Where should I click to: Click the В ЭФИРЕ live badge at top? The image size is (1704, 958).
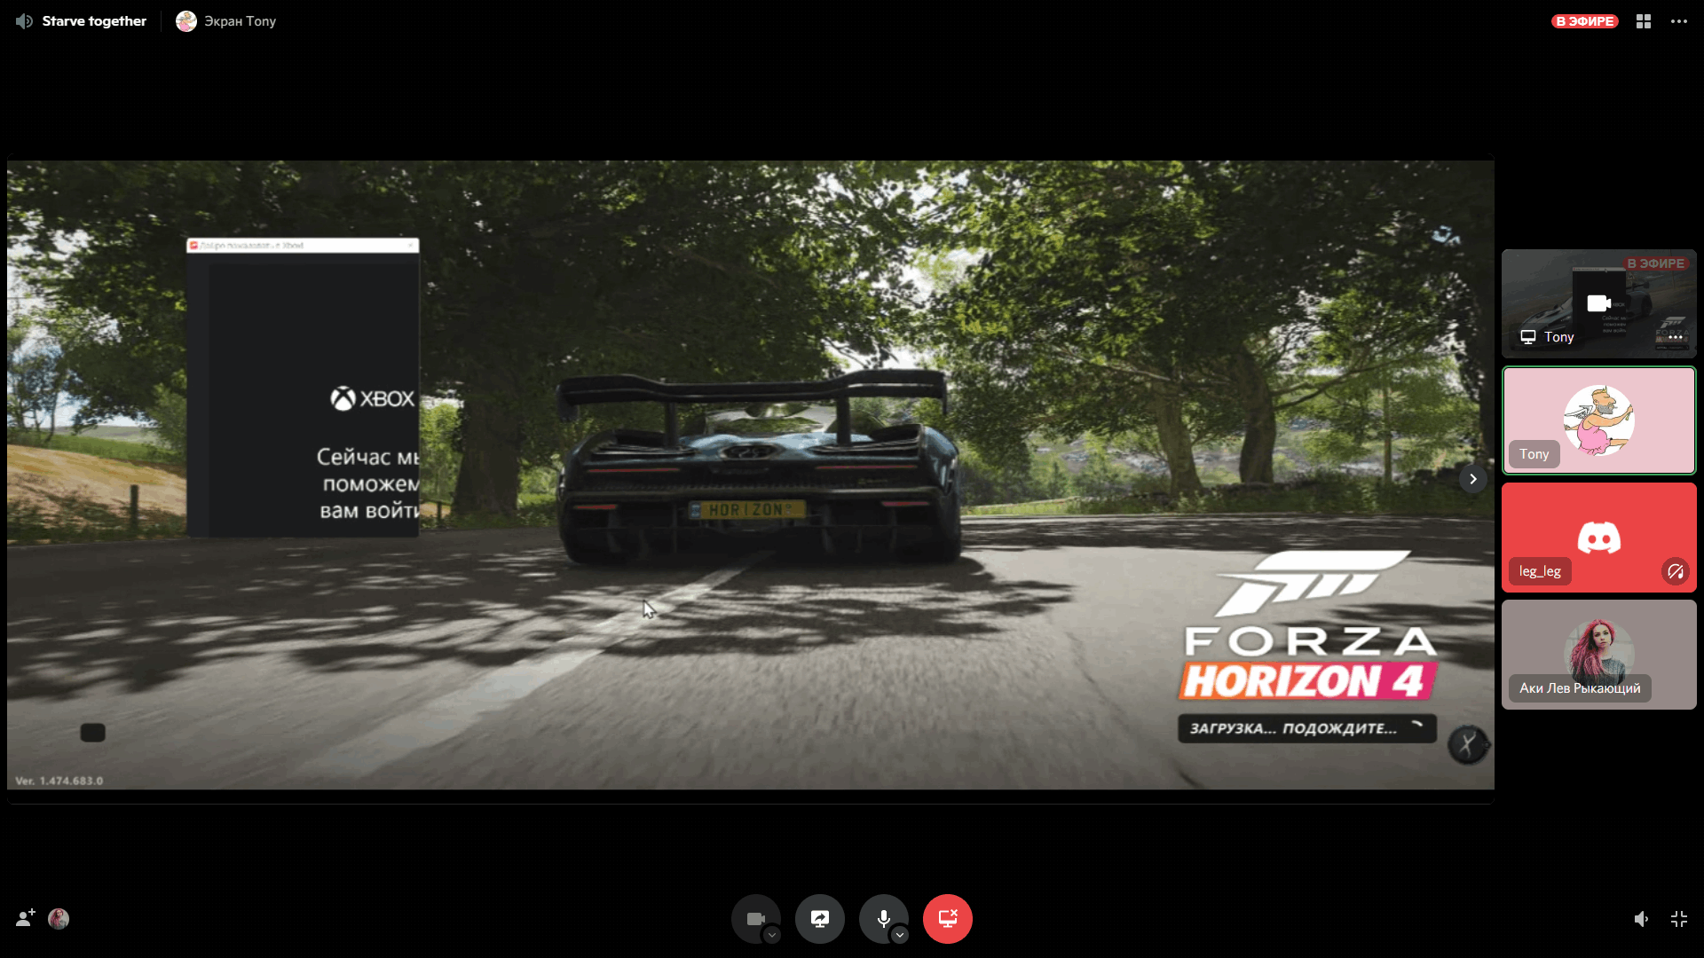(x=1584, y=21)
